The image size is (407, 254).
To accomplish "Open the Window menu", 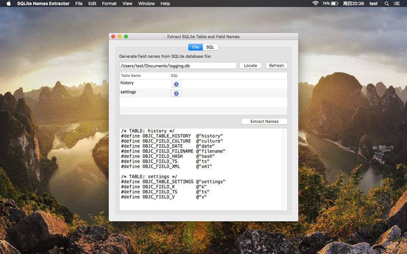I will [147, 4].
